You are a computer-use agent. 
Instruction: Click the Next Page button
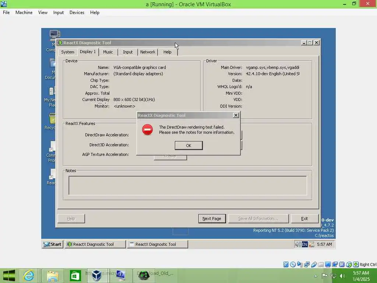212,219
